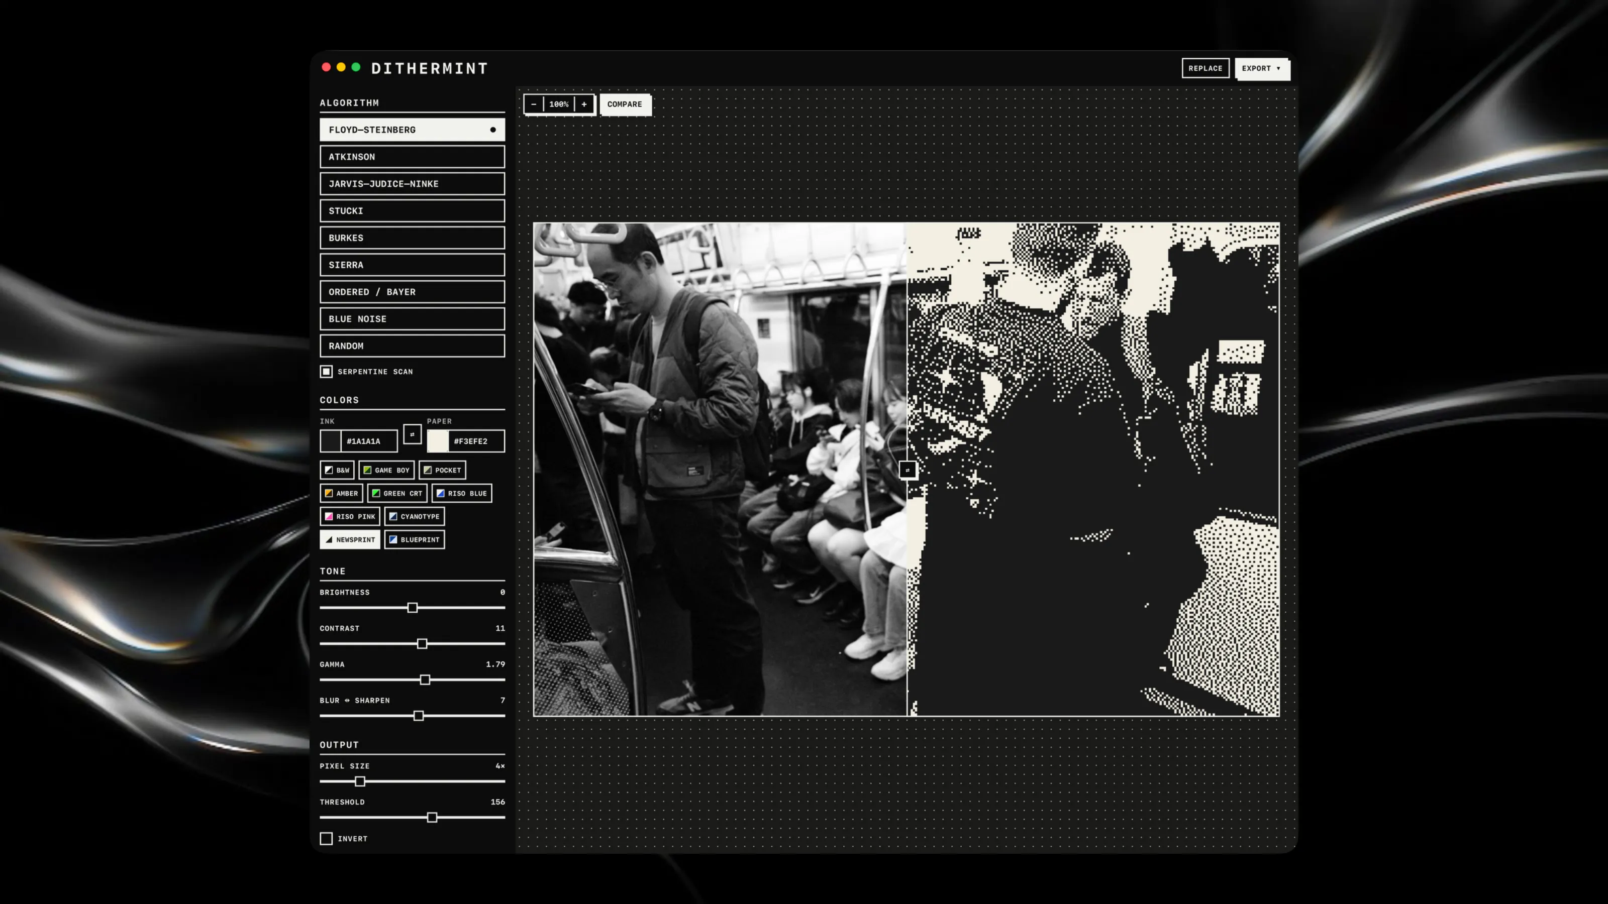Click the DITHERMINT app title

[x=430, y=68]
